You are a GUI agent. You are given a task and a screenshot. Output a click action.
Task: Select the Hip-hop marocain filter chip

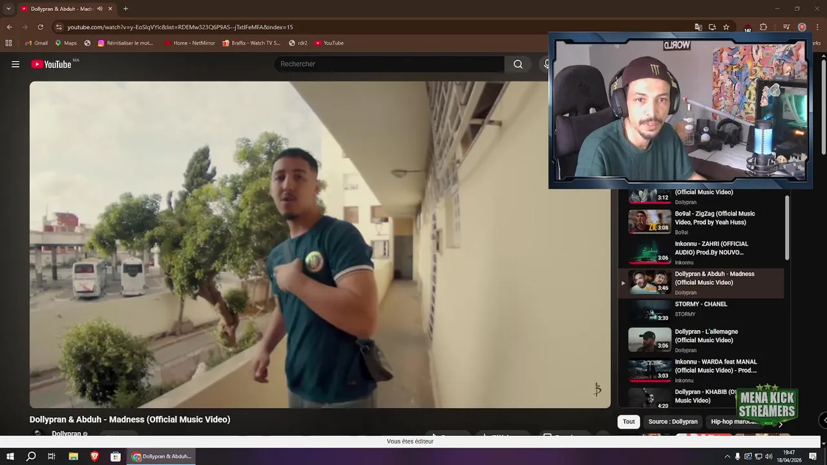[x=735, y=422]
